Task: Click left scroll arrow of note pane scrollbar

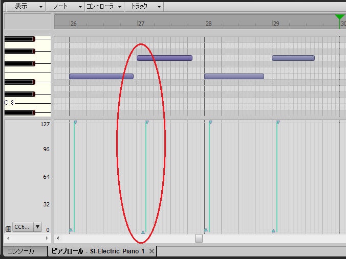Action: coord(58,238)
